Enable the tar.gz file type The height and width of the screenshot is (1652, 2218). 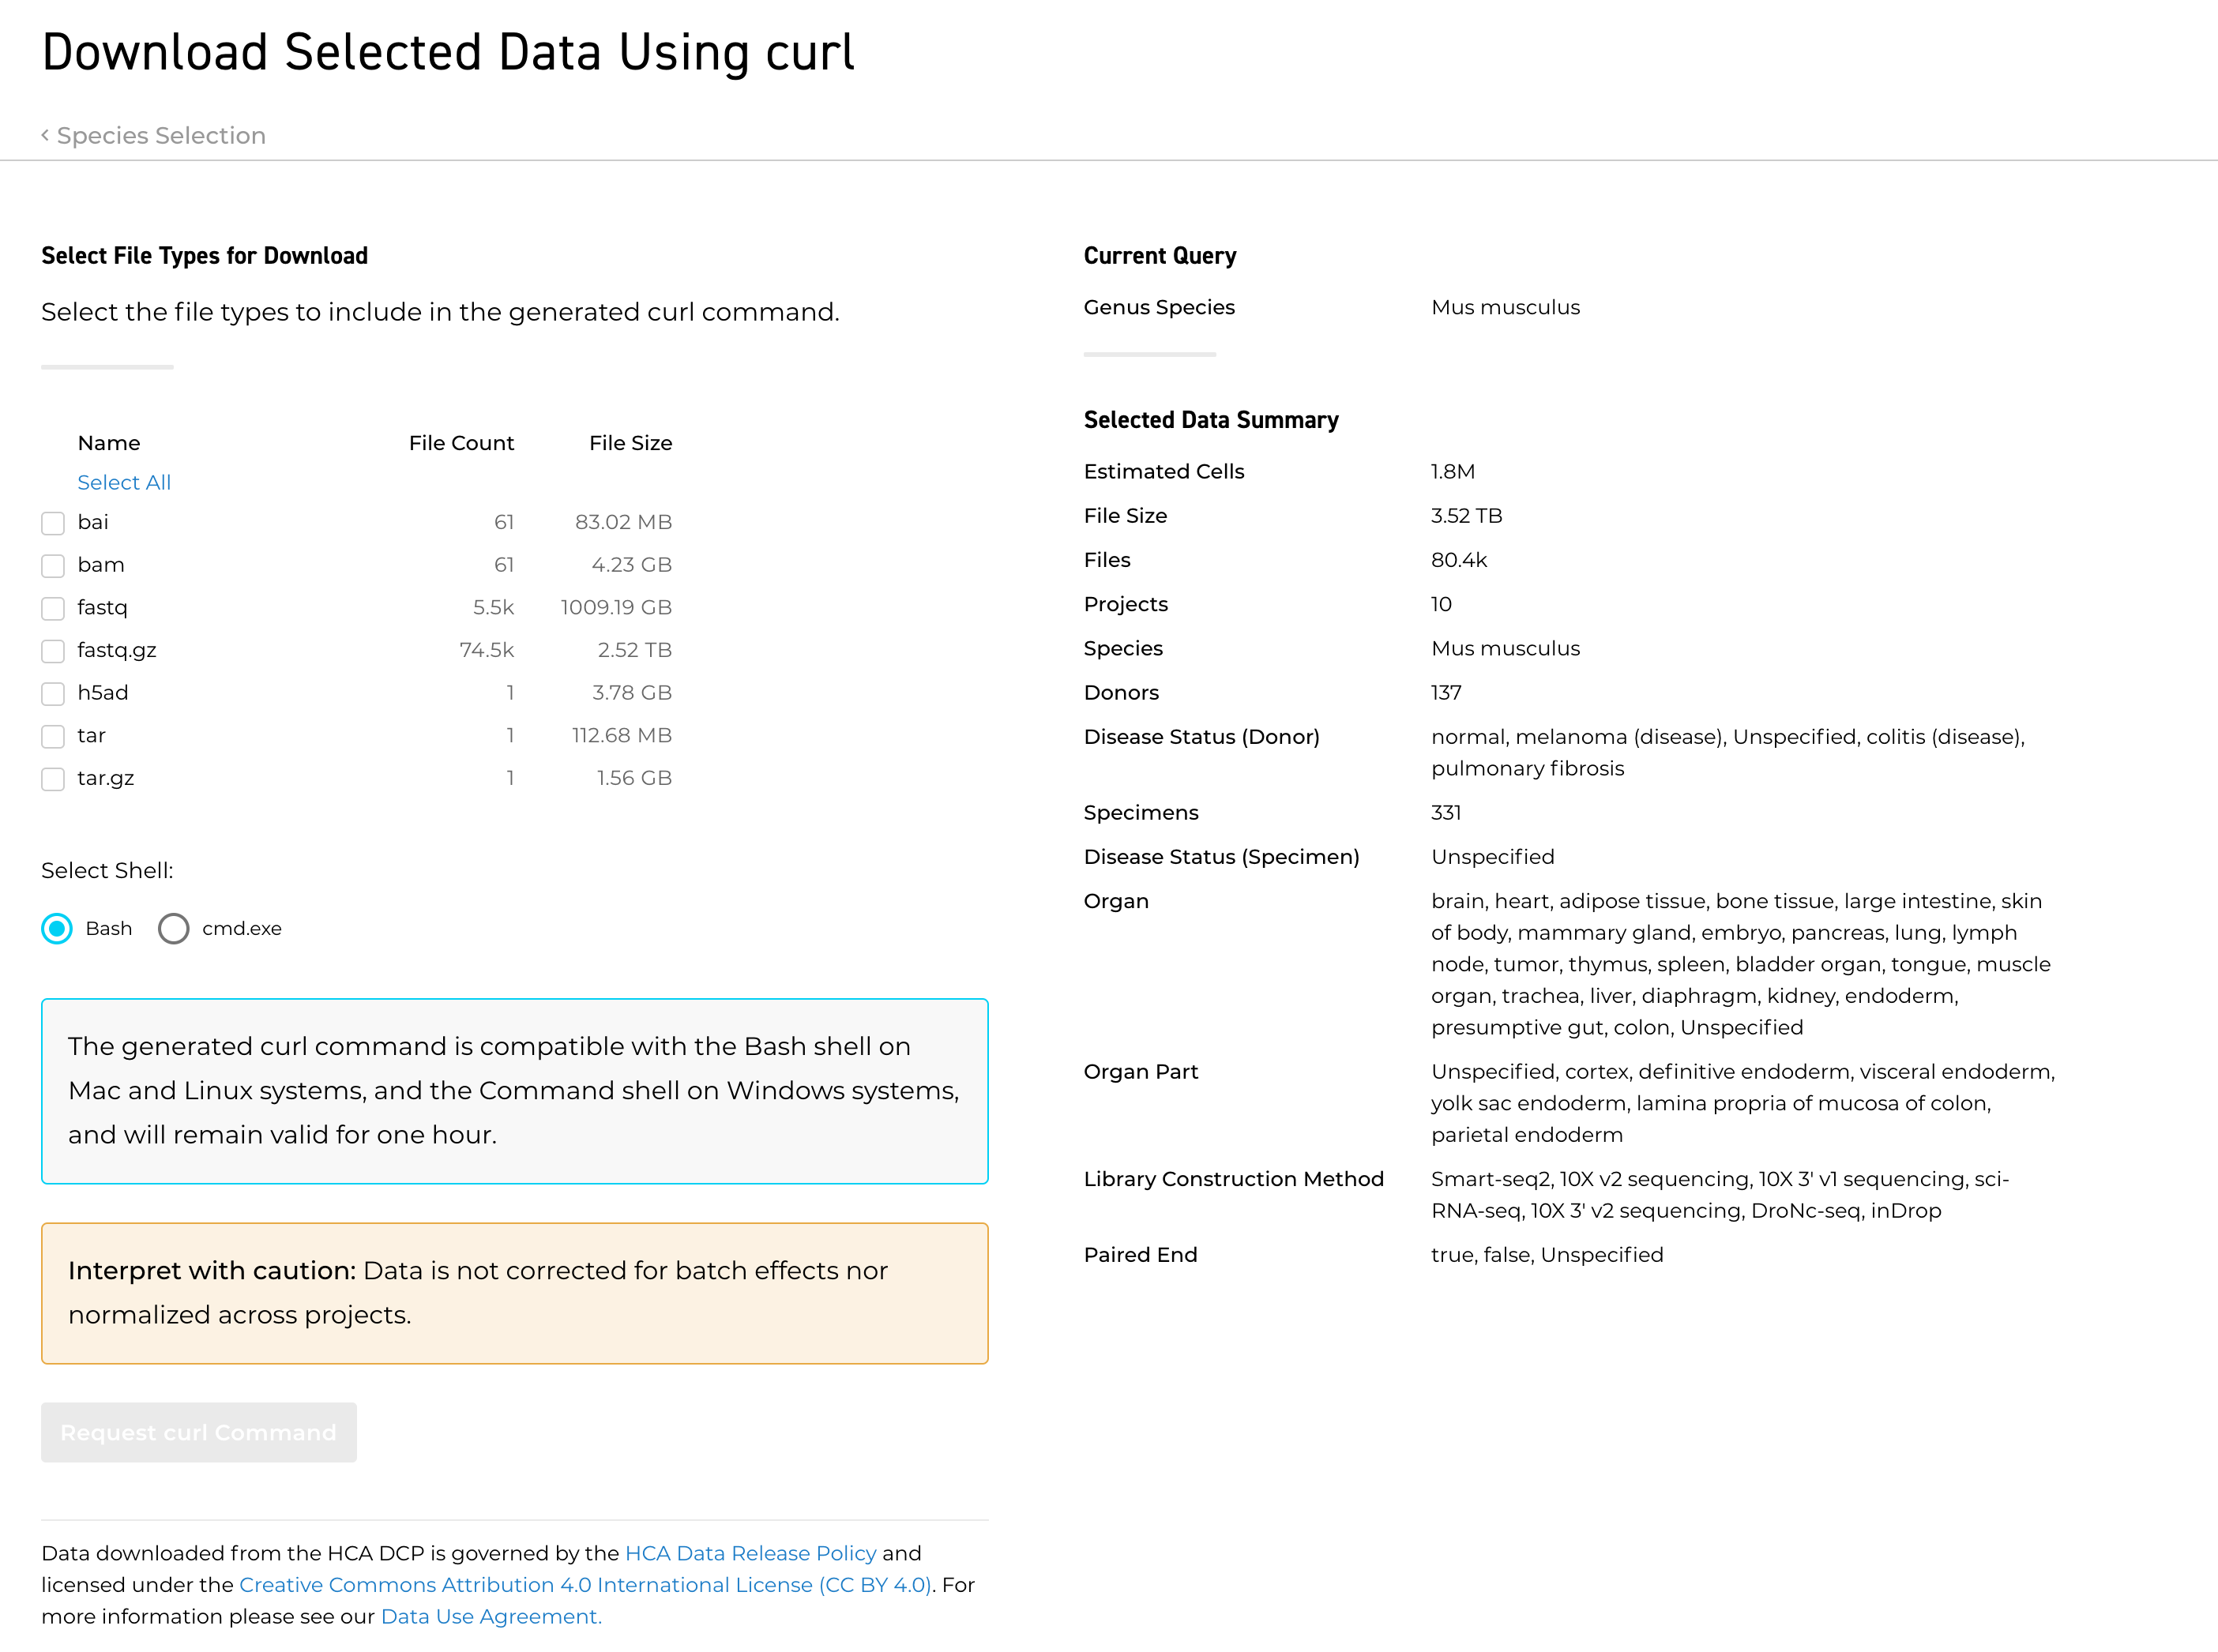pyautogui.click(x=53, y=779)
